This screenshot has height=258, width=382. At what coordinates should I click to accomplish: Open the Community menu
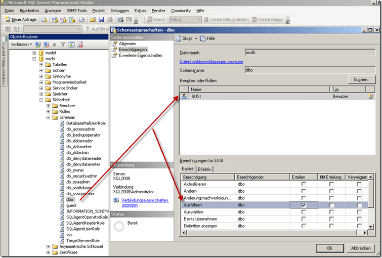pos(181,11)
